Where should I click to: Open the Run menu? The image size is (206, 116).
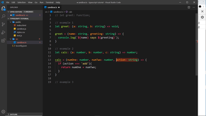click(x=42, y=2)
